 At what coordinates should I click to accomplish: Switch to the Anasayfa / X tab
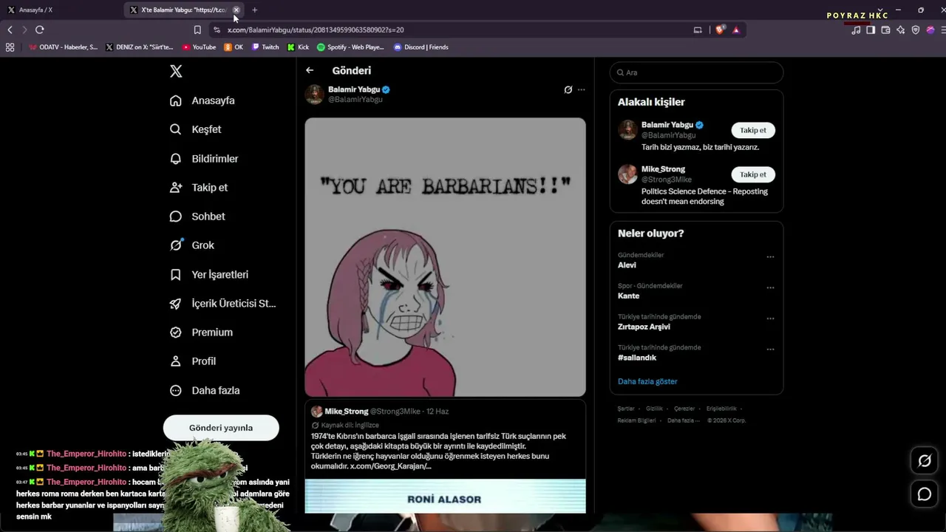(63, 10)
